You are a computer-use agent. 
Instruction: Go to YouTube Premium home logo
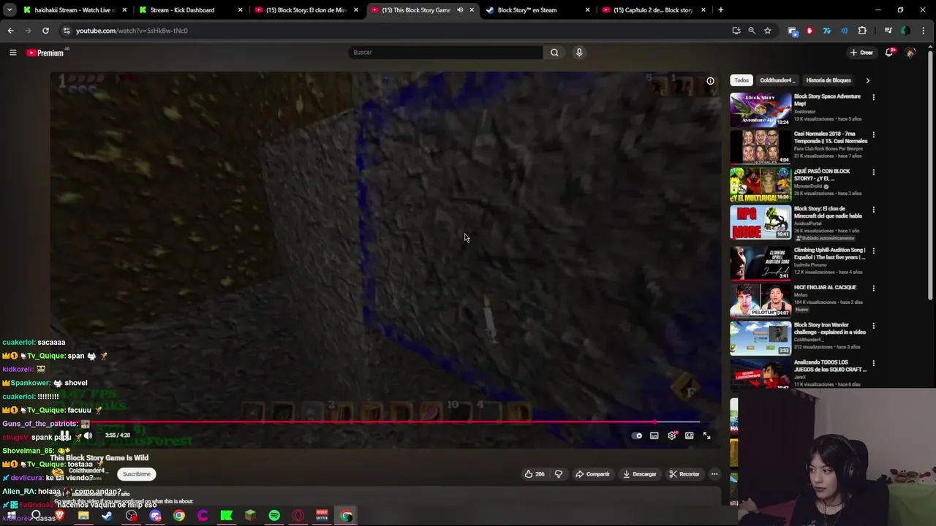pos(45,53)
